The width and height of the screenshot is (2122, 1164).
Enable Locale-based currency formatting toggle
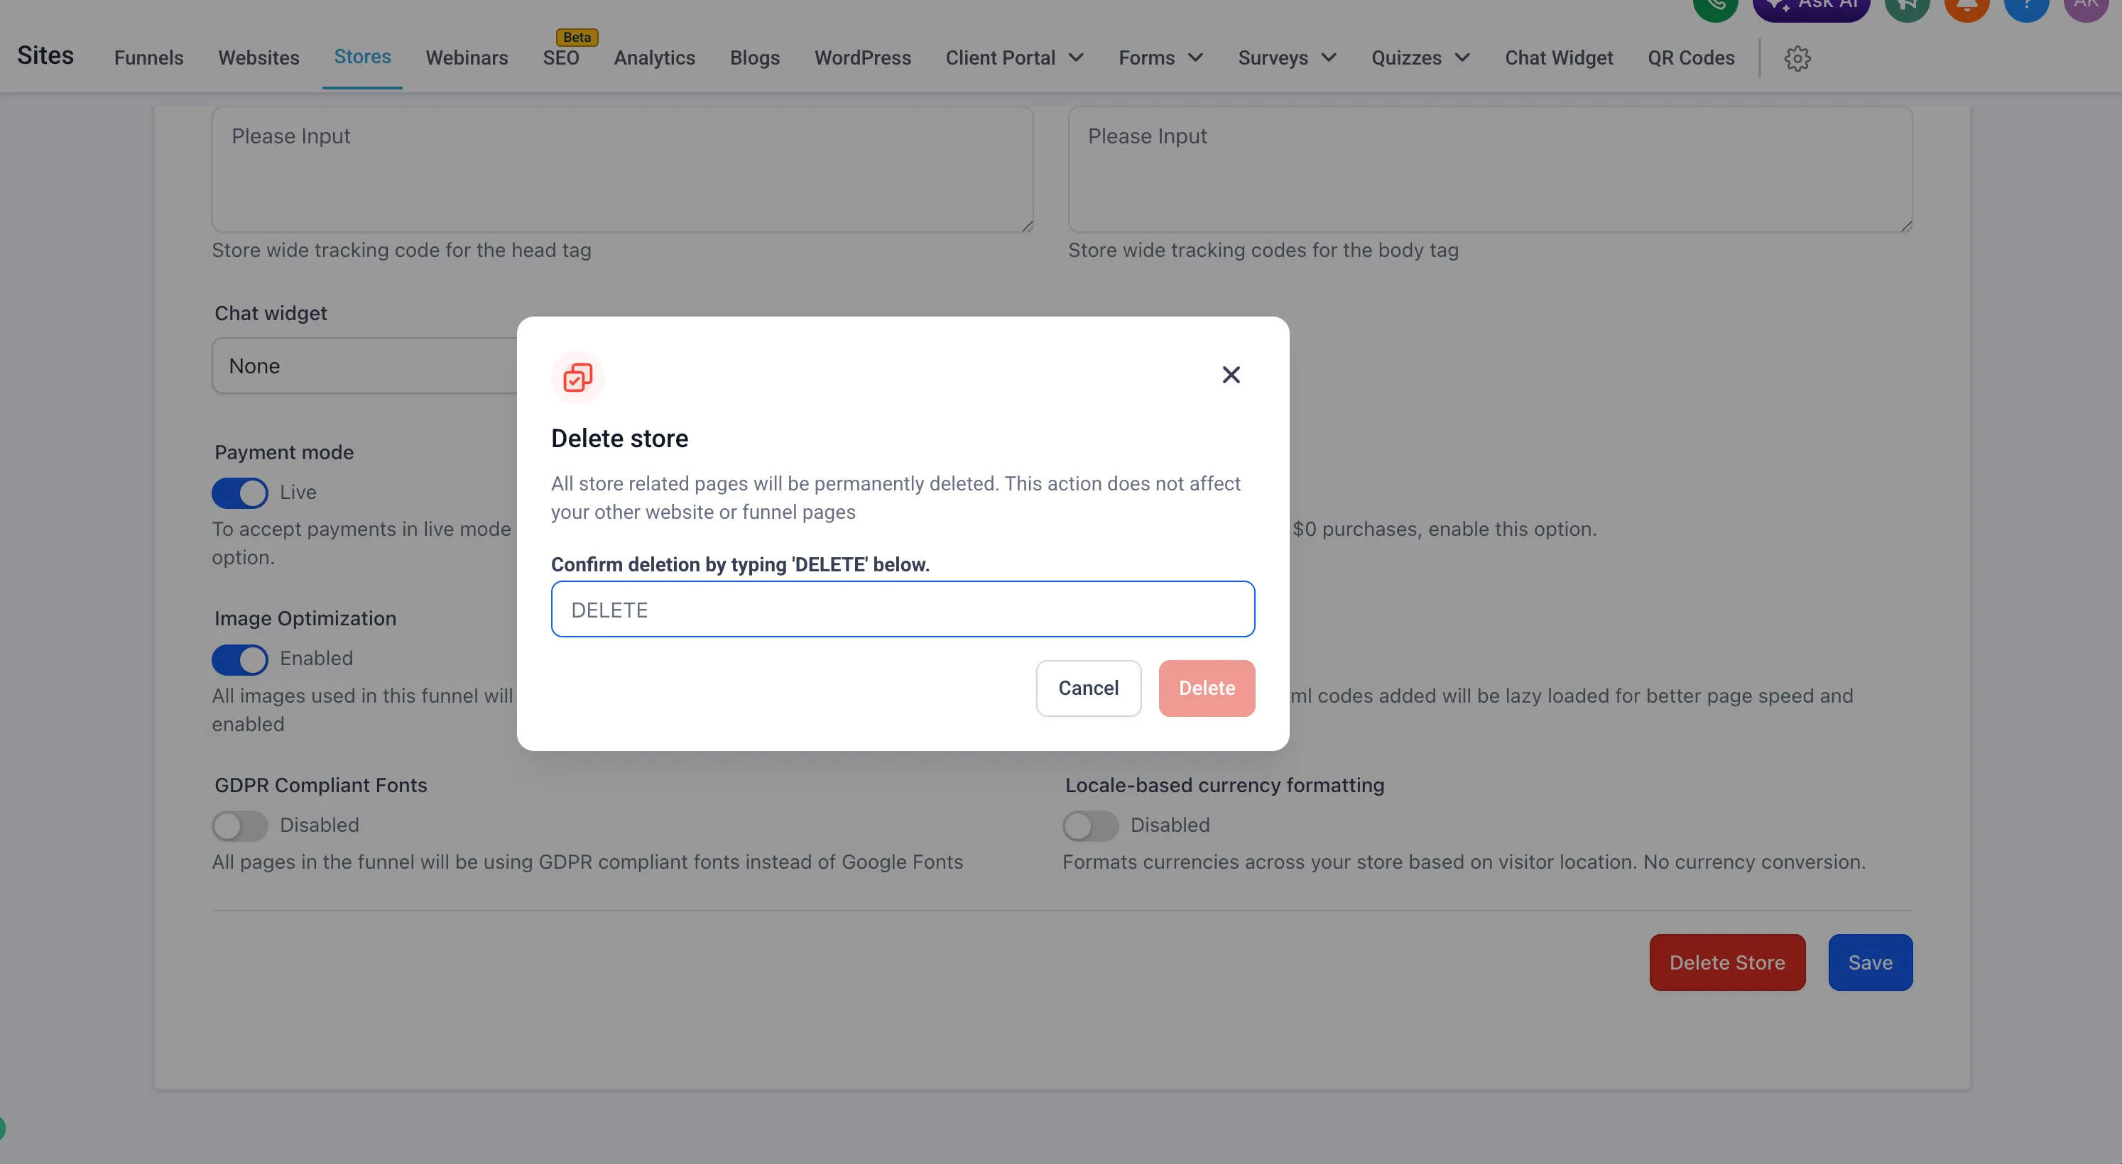[x=1090, y=825]
